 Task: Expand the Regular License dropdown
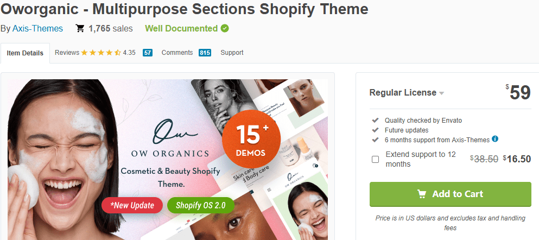(407, 93)
